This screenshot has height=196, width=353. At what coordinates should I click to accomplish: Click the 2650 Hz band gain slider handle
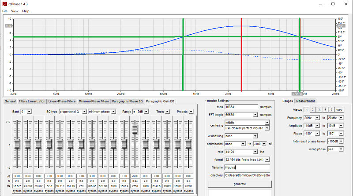(x=135, y=129)
